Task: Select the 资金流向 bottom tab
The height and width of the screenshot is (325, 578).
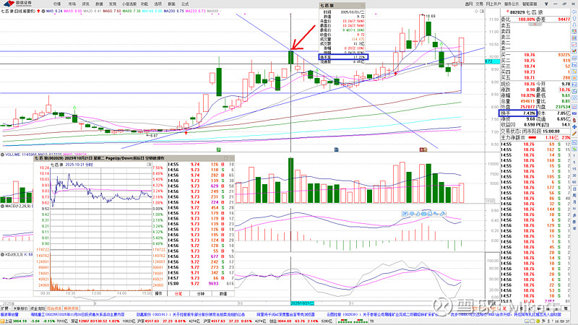Action: coord(38,308)
